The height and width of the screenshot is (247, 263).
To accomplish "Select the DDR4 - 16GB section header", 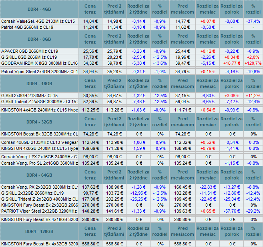I will 39,84.
